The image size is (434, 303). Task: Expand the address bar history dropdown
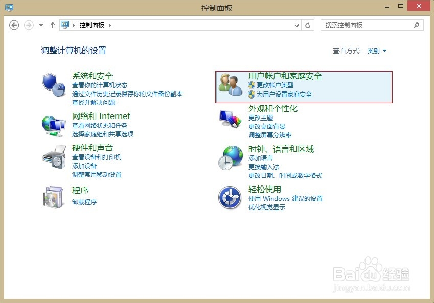pyautogui.click(x=296, y=25)
